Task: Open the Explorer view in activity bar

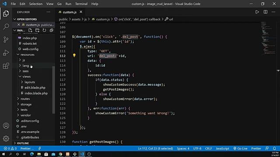Action: click(x=6, y=14)
